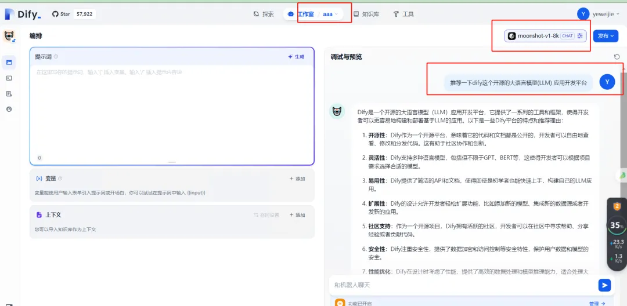
Task: Expand the yeweijie account menu
Action: pos(599,14)
